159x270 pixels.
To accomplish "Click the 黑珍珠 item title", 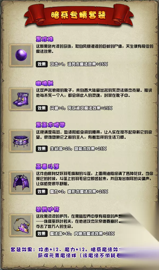I will click(x=45, y=39).
